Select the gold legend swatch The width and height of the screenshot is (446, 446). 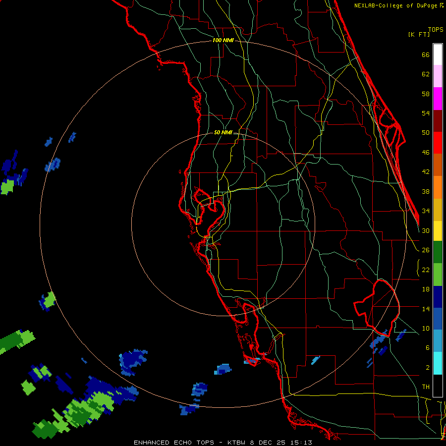[438, 210]
